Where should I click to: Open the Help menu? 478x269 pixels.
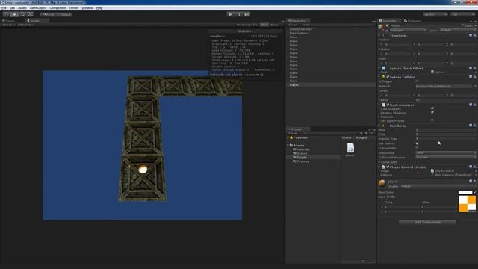click(x=99, y=8)
